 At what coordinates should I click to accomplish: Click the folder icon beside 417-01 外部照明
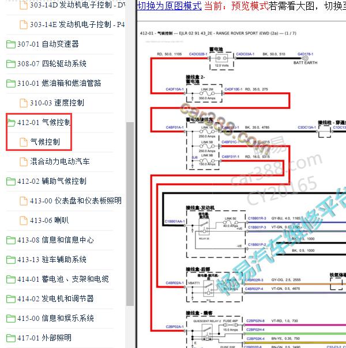tap(10, 338)
